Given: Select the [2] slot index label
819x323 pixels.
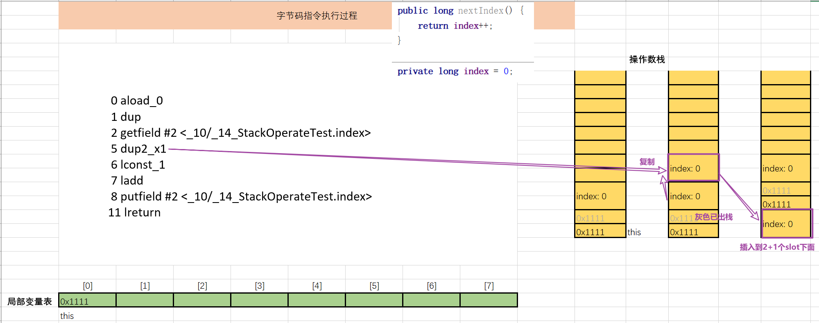Looking at the screenshot, I should [x=202, y=286].
